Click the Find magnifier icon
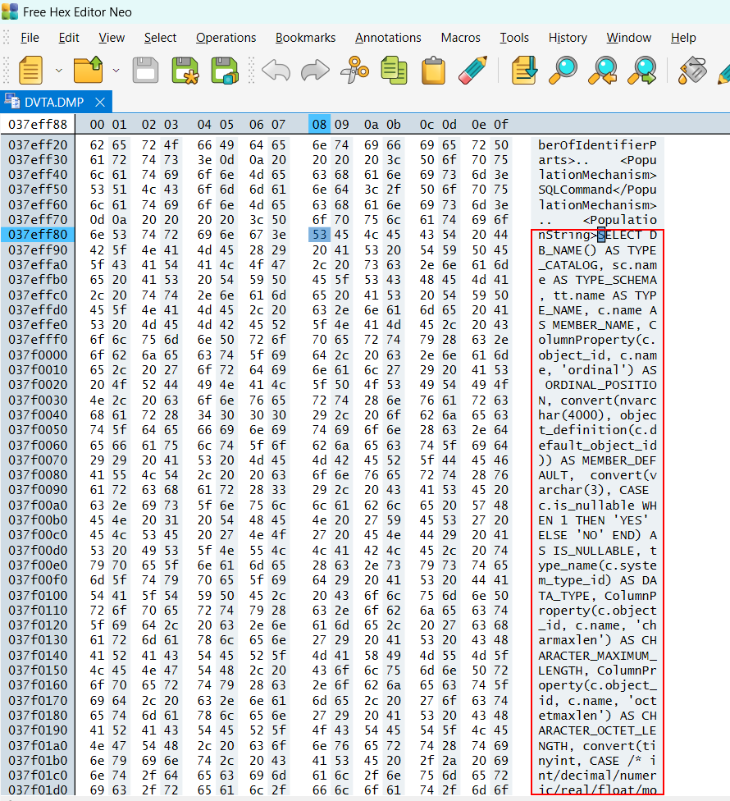The width and height of the screenshot is (730, 801). click(x=563, y=70)
